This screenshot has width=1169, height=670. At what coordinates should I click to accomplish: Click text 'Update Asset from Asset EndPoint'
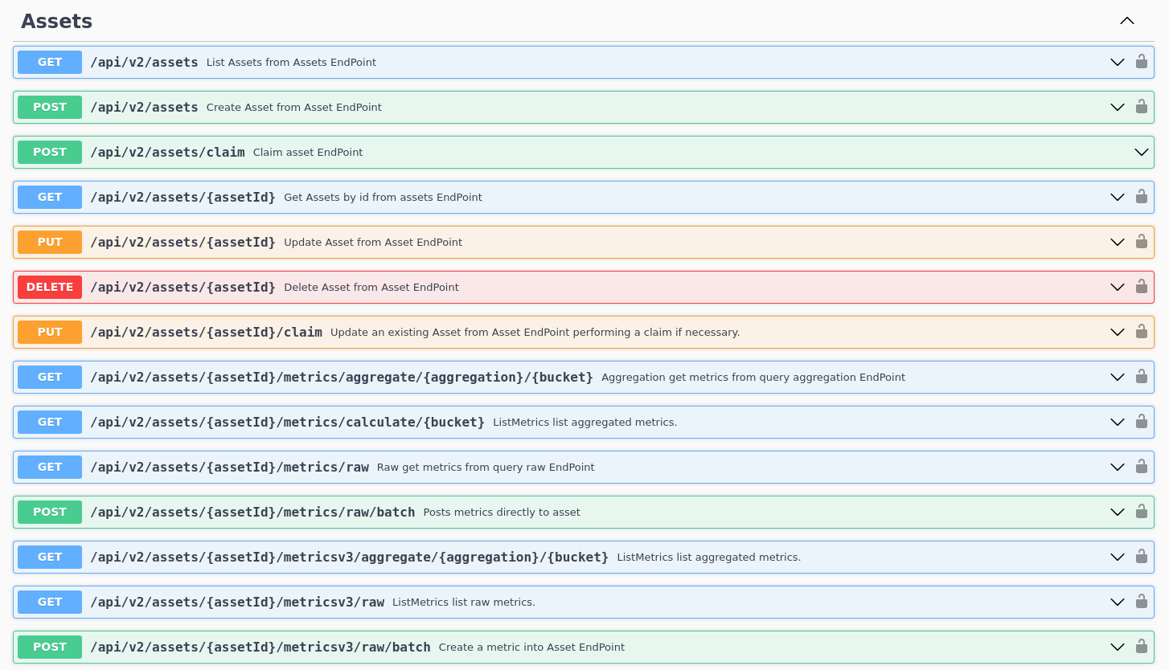coord(373,242)
